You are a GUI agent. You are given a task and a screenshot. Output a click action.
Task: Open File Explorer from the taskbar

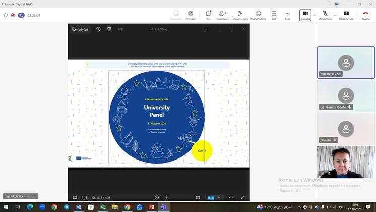click(115, 207)
